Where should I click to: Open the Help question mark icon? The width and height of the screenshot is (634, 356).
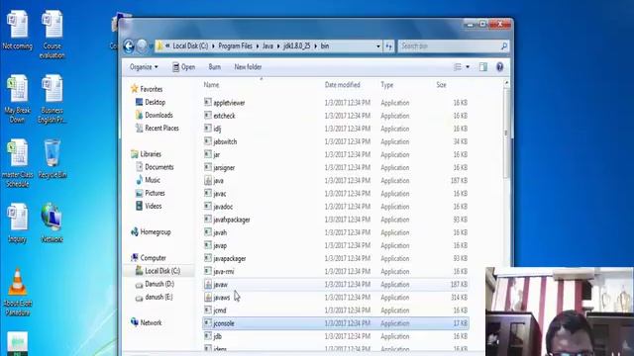click(499, 67)
